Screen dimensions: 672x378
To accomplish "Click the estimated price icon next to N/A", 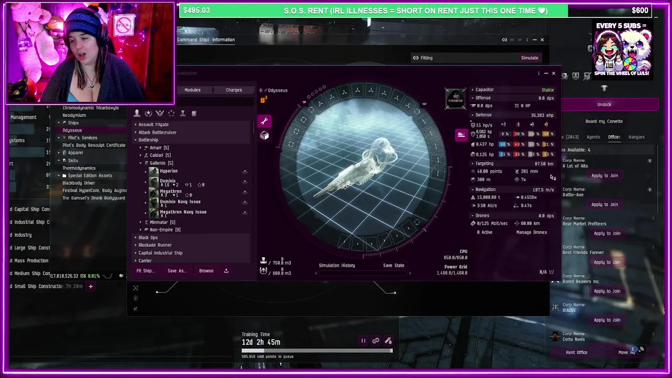I will 551,272.
